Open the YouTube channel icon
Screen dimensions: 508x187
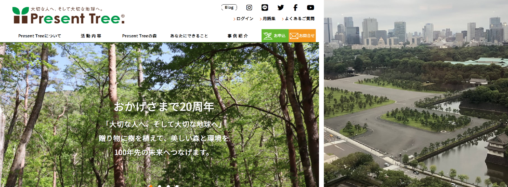[310, 8]
